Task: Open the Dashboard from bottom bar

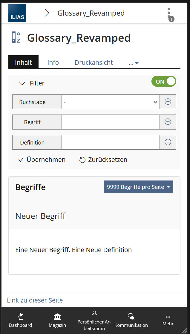Action: 20,320
